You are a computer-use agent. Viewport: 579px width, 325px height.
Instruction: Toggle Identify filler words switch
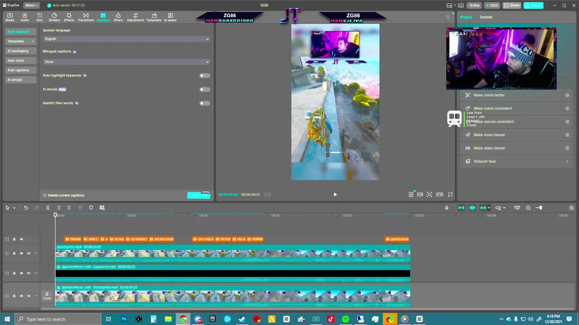point(204,103)
